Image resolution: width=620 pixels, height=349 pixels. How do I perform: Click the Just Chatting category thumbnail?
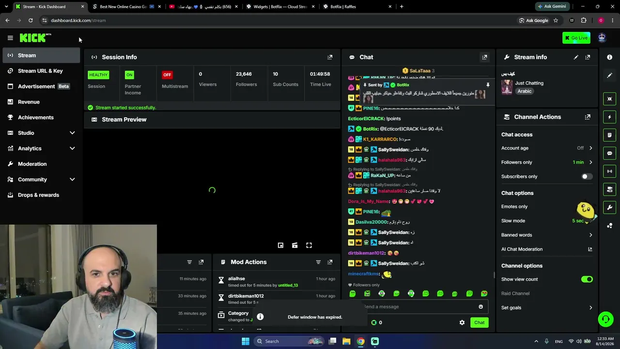507,87
